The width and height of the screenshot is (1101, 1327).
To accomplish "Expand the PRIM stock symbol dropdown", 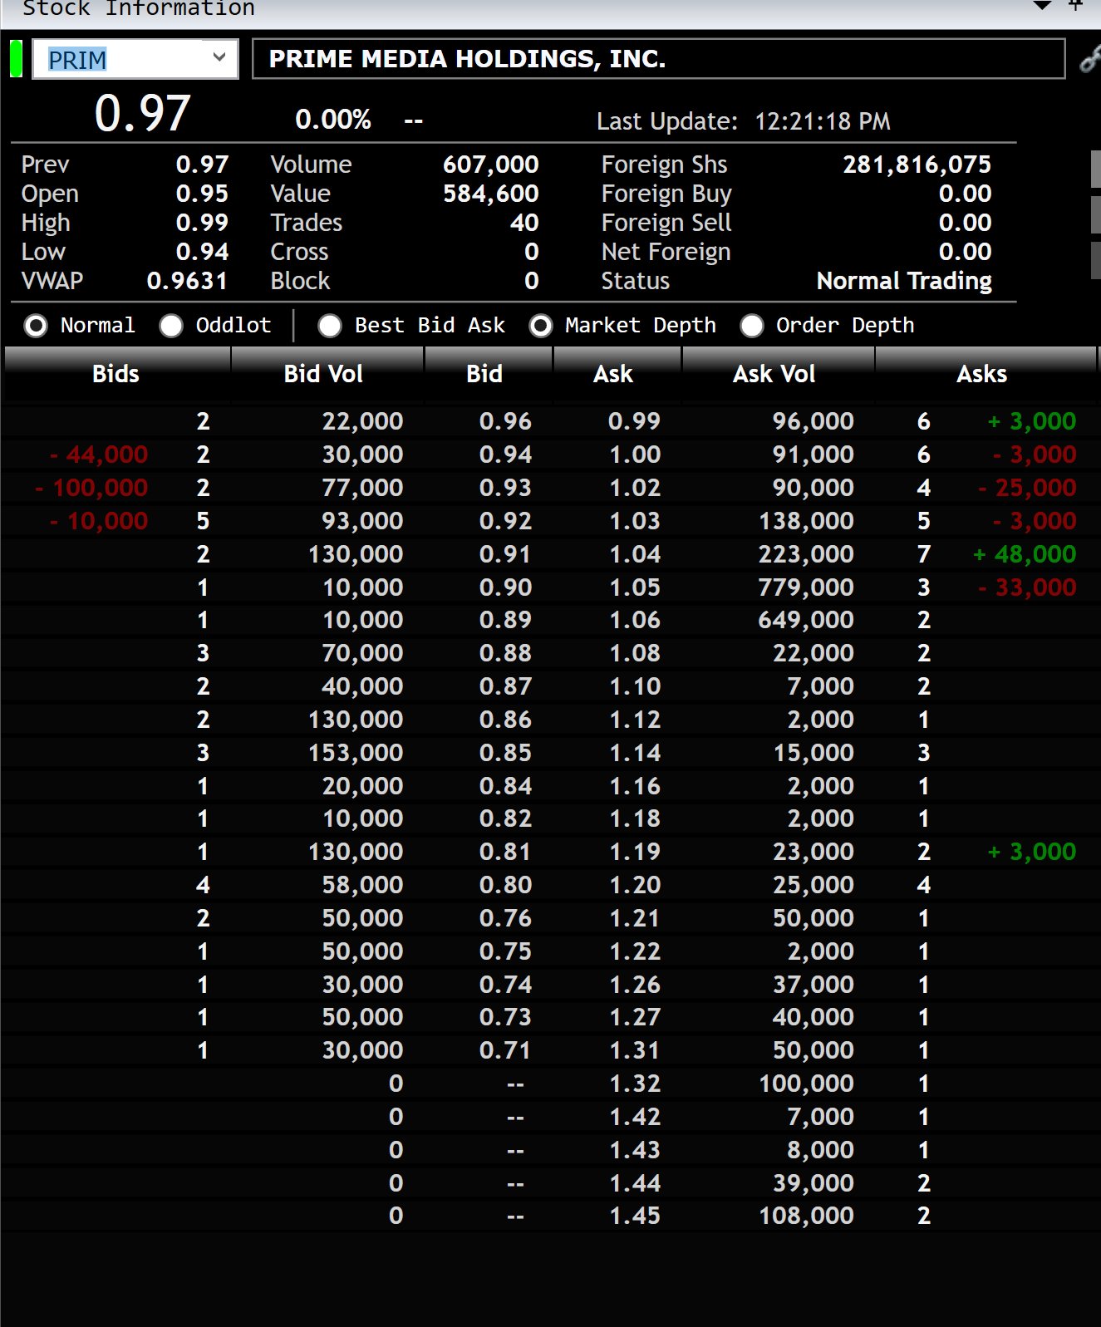I will coord(219,58).
